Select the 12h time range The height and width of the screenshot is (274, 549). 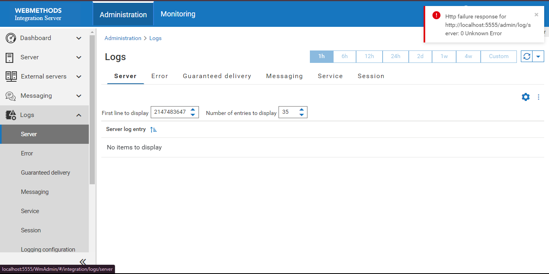[369, 56]
